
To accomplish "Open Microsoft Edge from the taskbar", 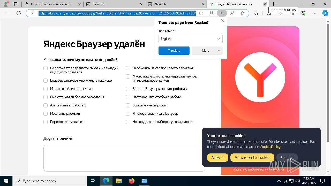I will pyautogui.click(x=106, y=181).
